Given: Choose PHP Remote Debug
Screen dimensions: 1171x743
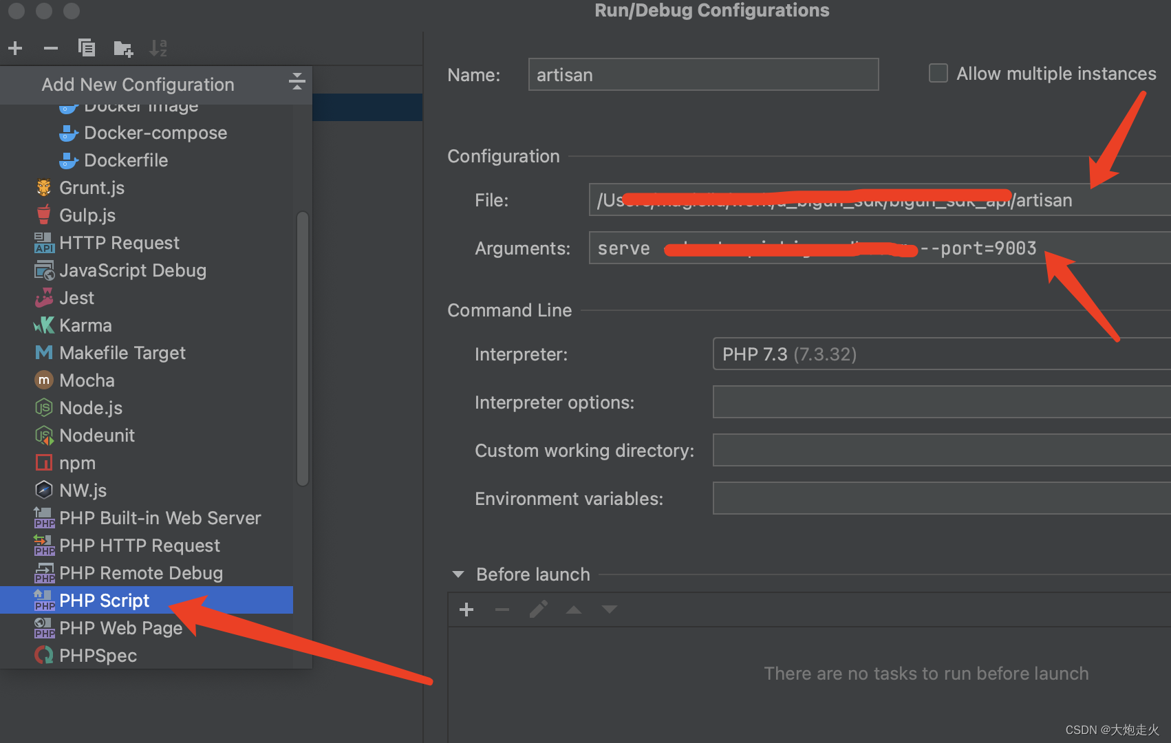Looking at the screenshot, I should tap(140, 572).
